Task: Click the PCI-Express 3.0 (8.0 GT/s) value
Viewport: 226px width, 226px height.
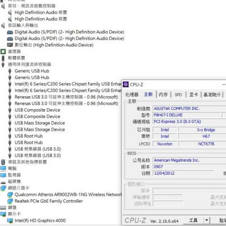Action: pos(177,122)
